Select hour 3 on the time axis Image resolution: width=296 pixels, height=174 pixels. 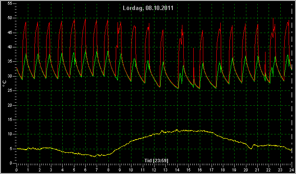(x=51, y=170)
